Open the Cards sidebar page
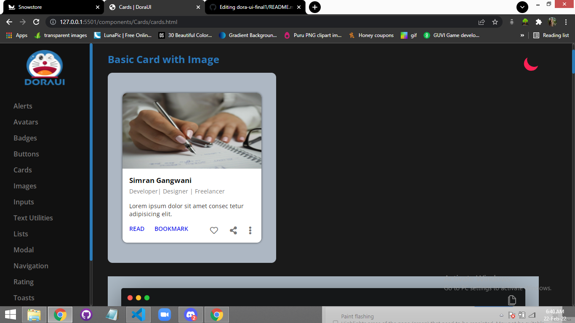 click(23, 170)
